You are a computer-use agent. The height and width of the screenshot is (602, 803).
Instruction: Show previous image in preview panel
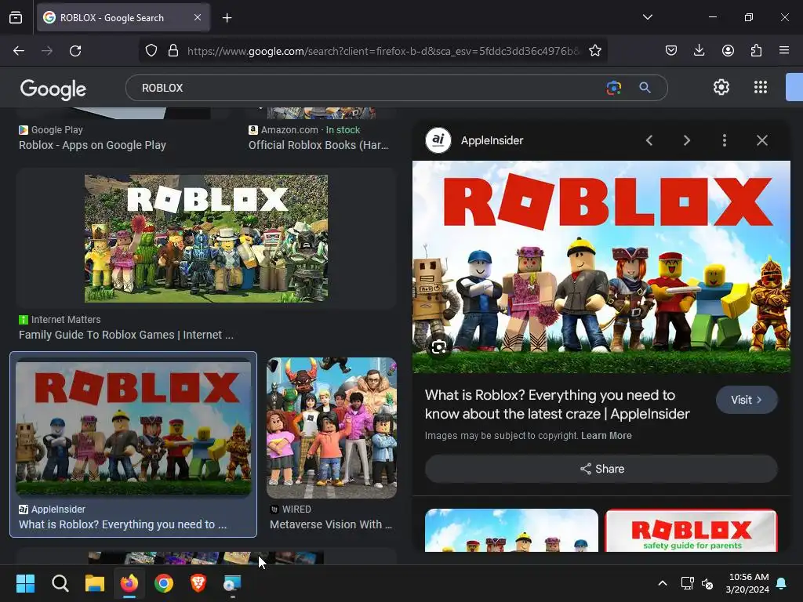pos(649,140)
